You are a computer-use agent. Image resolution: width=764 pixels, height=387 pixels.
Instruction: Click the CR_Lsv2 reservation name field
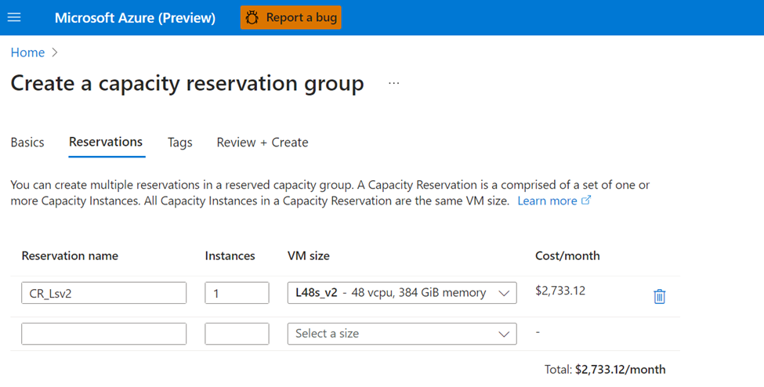tap(103, 293)
